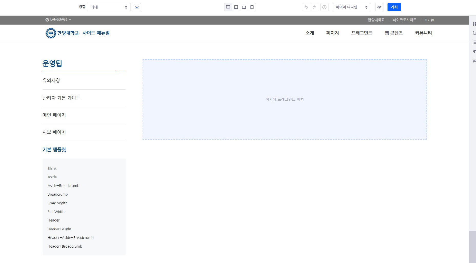The width and height of the screenshot is (476, 263).
Task: Click the fragment drop zone area
Action: (285, 99)
